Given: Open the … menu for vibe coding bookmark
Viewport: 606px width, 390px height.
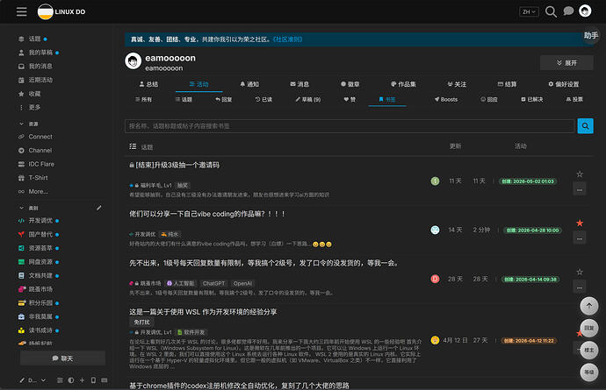Looking at the screenshot, I should pyautogui.click(x=580, y=238).
